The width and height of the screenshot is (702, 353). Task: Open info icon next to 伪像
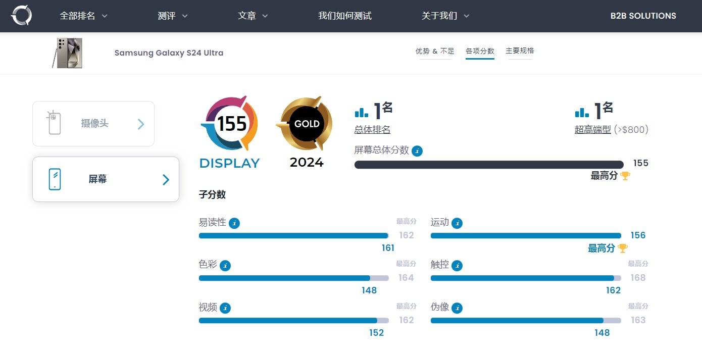(x=457, y=308)
